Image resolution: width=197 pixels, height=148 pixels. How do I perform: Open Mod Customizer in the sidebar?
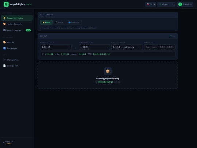pos(17,30)
